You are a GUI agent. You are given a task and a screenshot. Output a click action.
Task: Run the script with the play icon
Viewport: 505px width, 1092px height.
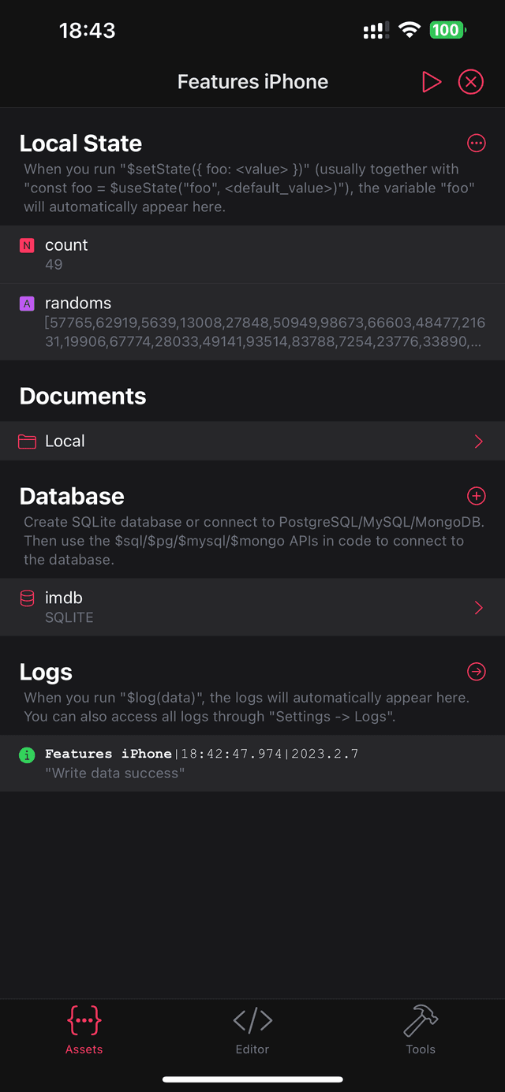431,82
